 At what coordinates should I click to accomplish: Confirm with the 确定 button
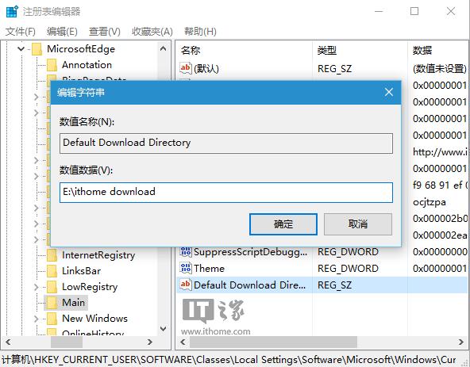283,224
